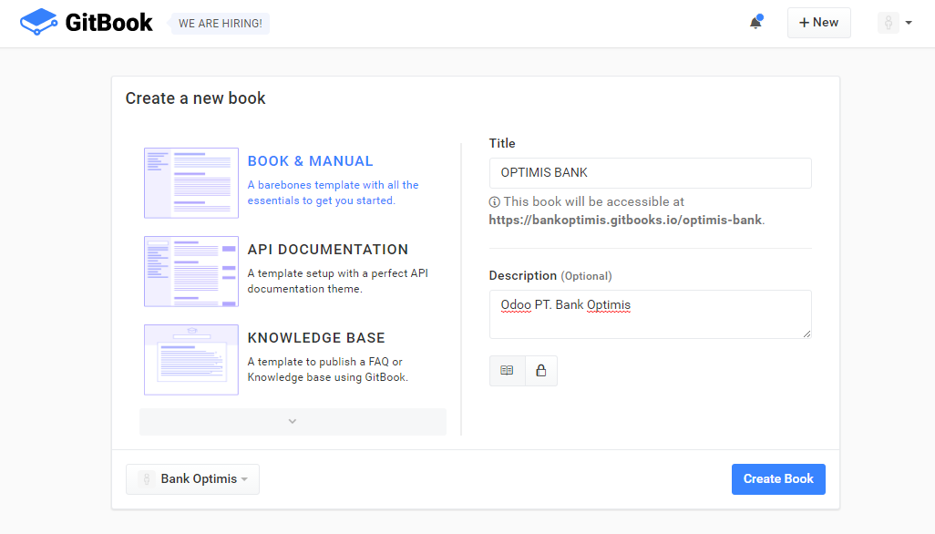Image resolution: width=935 pixels, height=534 pixels.
Task: Select the API DOCUMENTATION template title
Action: click(328, 250)
